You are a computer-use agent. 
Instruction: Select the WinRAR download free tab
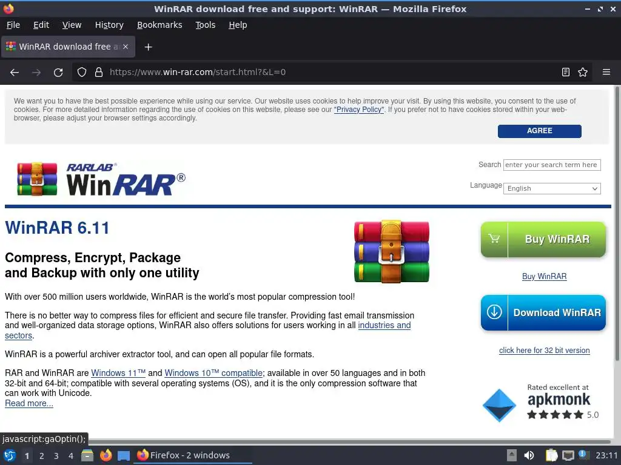pyautogui.click(x=68, y=47)
